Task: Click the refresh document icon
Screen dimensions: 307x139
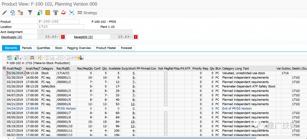Action: [x=12, y=13]
